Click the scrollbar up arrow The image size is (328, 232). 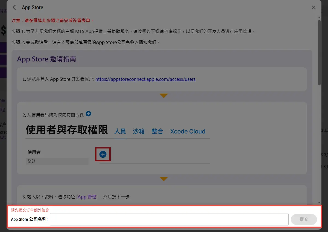tap(319, 17)
